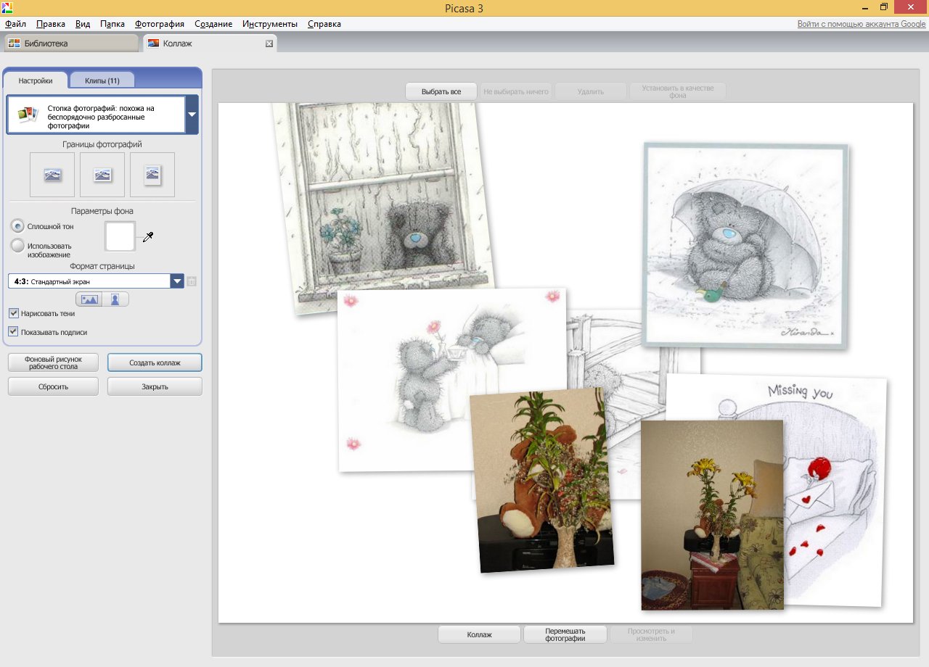Click the Перемешать фотографии button

coord(565,634)
